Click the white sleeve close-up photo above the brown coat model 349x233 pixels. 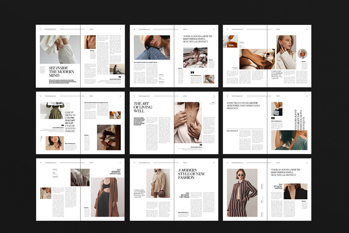click(x=80, y=178)
